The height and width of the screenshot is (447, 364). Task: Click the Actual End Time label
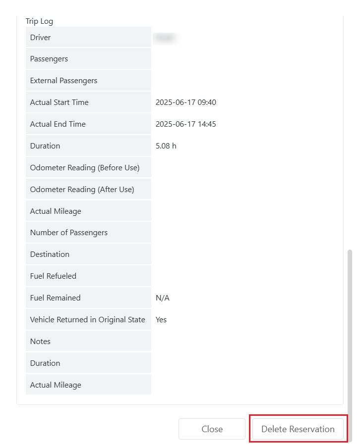58,124
